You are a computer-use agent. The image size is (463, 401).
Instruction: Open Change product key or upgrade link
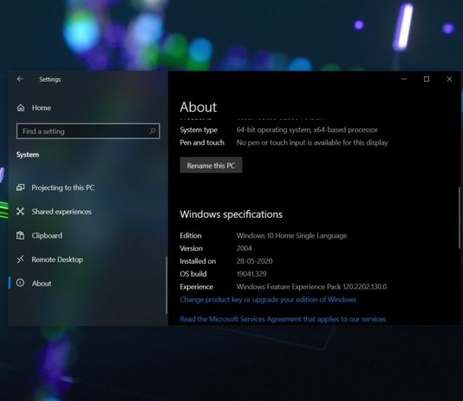[268, 299]
